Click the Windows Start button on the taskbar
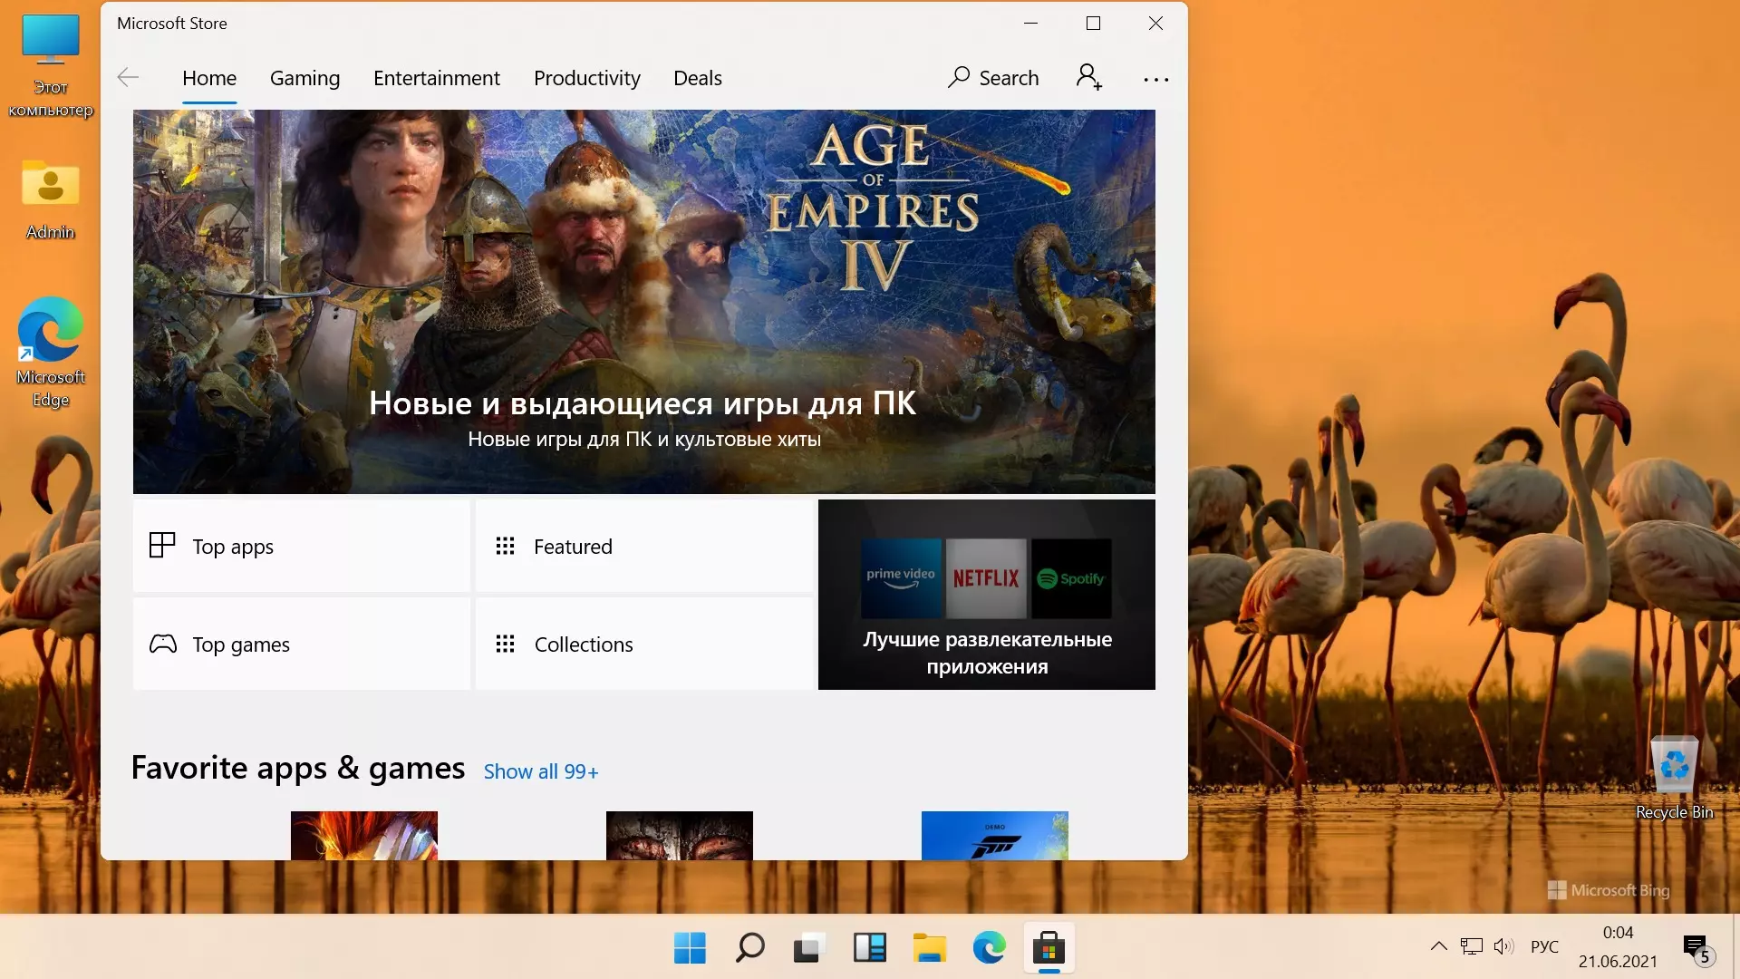The height and width of the screenshot is (979, 1740). [690, 948]
